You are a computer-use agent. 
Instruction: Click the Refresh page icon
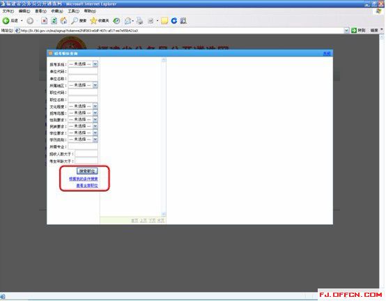coord(54,21)
